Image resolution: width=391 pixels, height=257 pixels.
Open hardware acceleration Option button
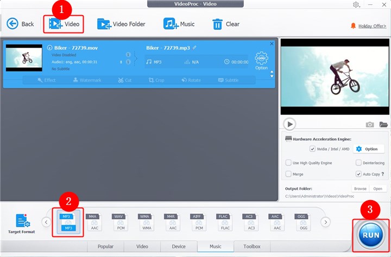369,149
